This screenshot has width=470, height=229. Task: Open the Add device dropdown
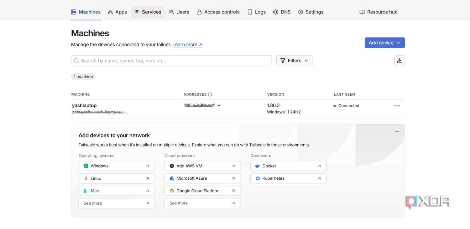point(385,43)
